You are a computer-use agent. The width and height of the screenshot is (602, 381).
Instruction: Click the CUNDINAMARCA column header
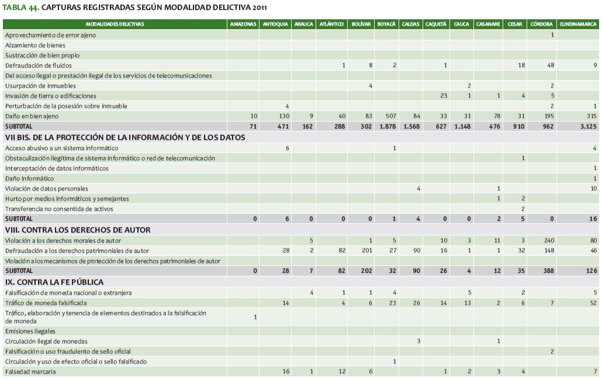(x=577, y=25)
